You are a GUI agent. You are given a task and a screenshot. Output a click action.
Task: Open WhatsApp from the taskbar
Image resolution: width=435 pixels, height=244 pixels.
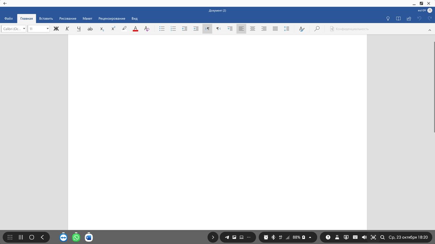point(76,237)
